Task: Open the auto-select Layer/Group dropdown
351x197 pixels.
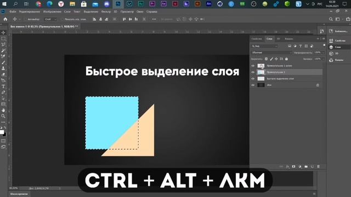Action: [x=50, y=20]
